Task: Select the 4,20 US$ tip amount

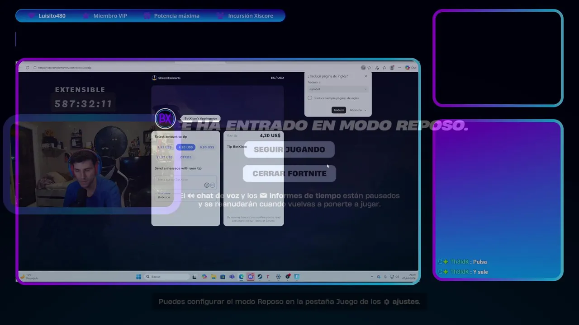Action: tap(185, 147)
